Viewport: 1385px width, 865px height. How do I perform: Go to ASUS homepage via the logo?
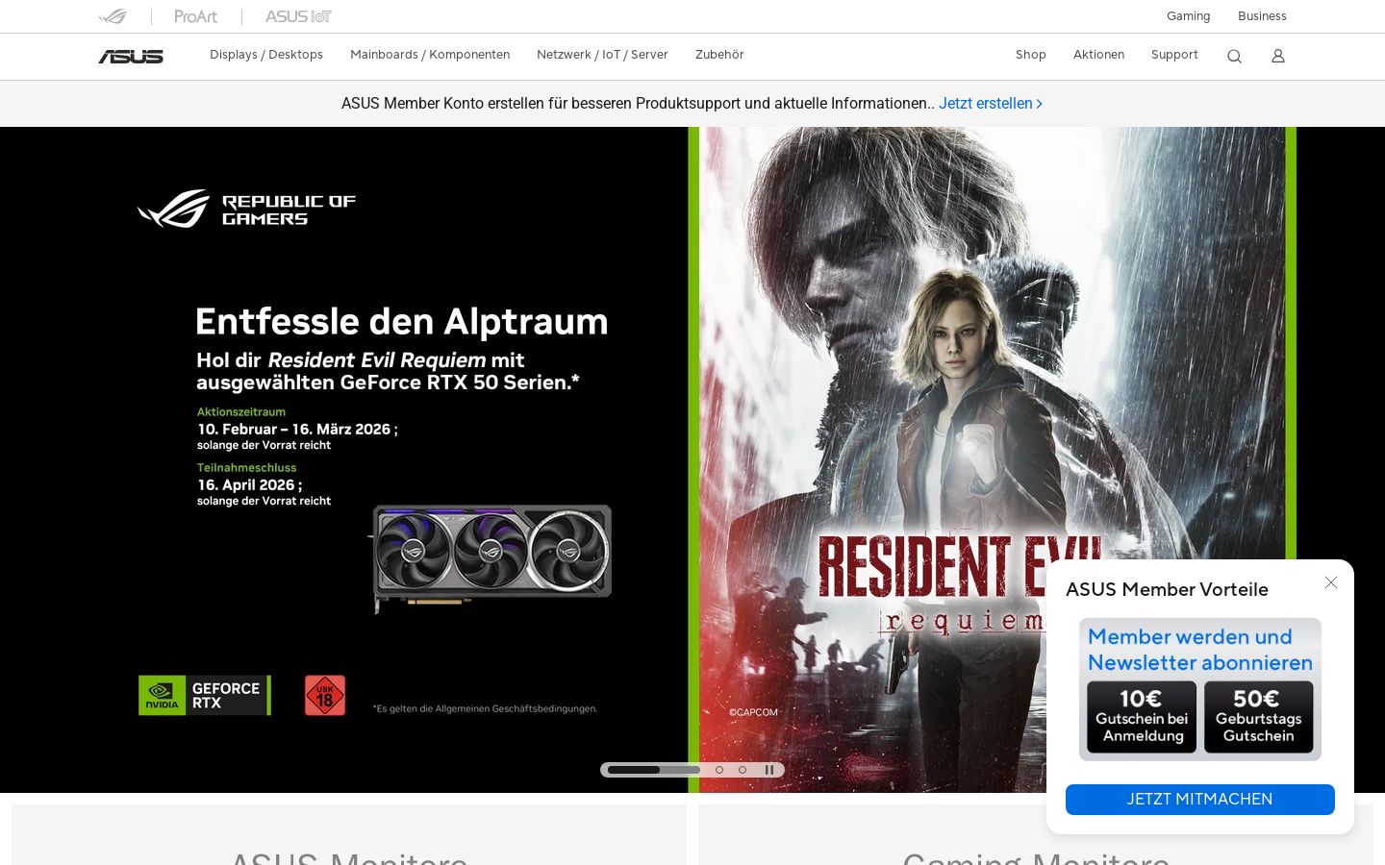tap(131, 56)
